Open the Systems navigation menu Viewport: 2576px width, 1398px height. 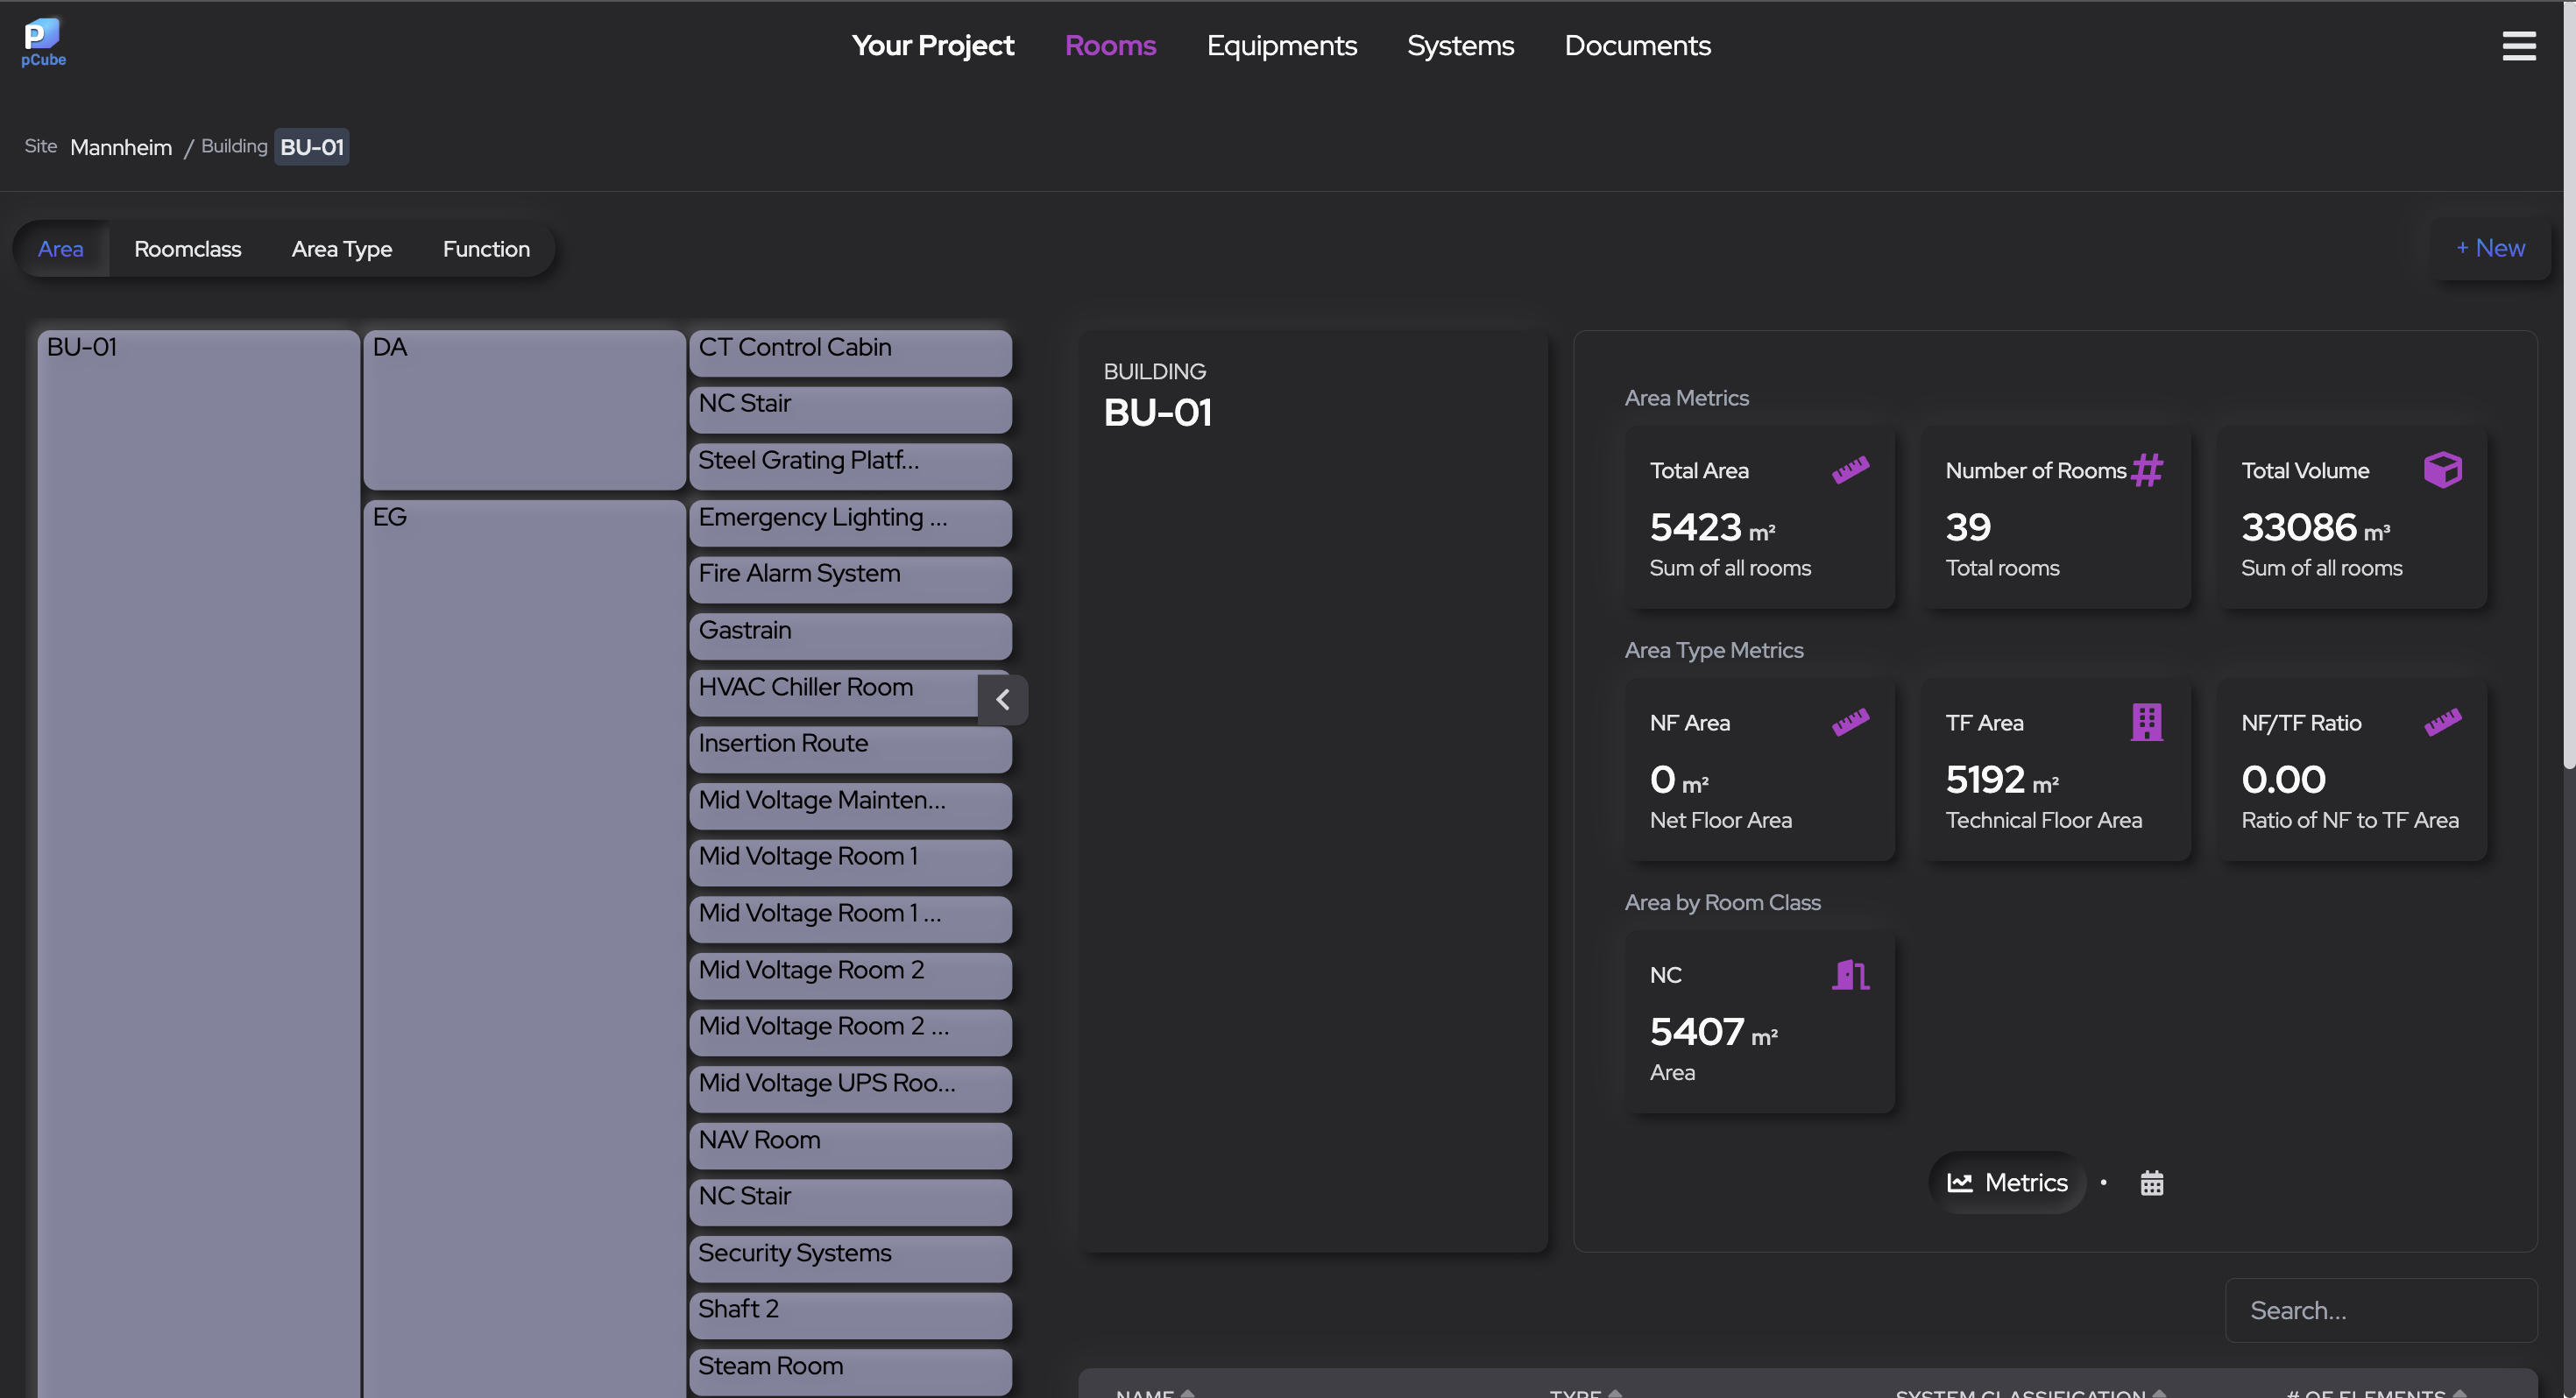click(x=1460, y=46)
